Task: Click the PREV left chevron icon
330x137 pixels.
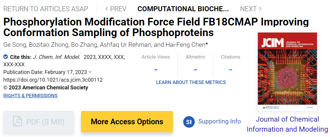Action: (x=107, y=9)
